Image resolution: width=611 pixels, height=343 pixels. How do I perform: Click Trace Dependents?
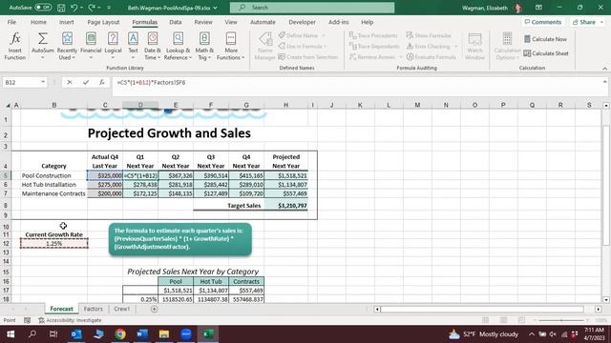tap(374, 47)
